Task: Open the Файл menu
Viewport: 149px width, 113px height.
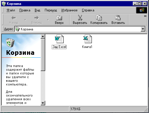Action: [x=11, y=10]
